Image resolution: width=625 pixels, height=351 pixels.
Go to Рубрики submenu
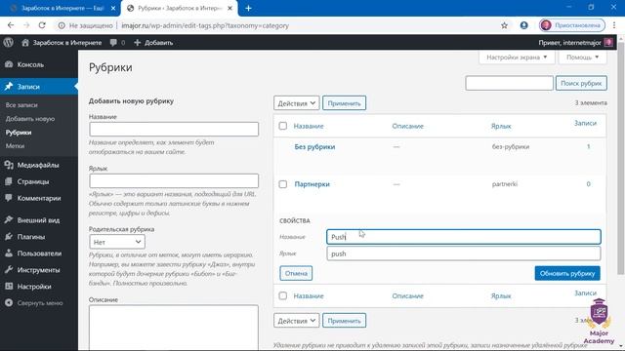click(19, 133)
